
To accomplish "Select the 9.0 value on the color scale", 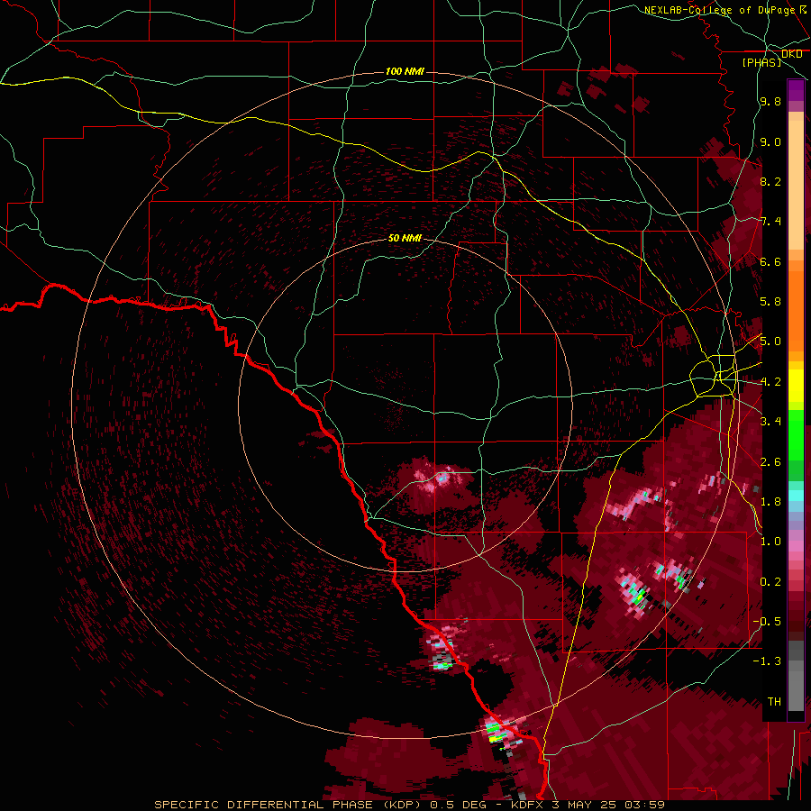I will coord(770,142).
